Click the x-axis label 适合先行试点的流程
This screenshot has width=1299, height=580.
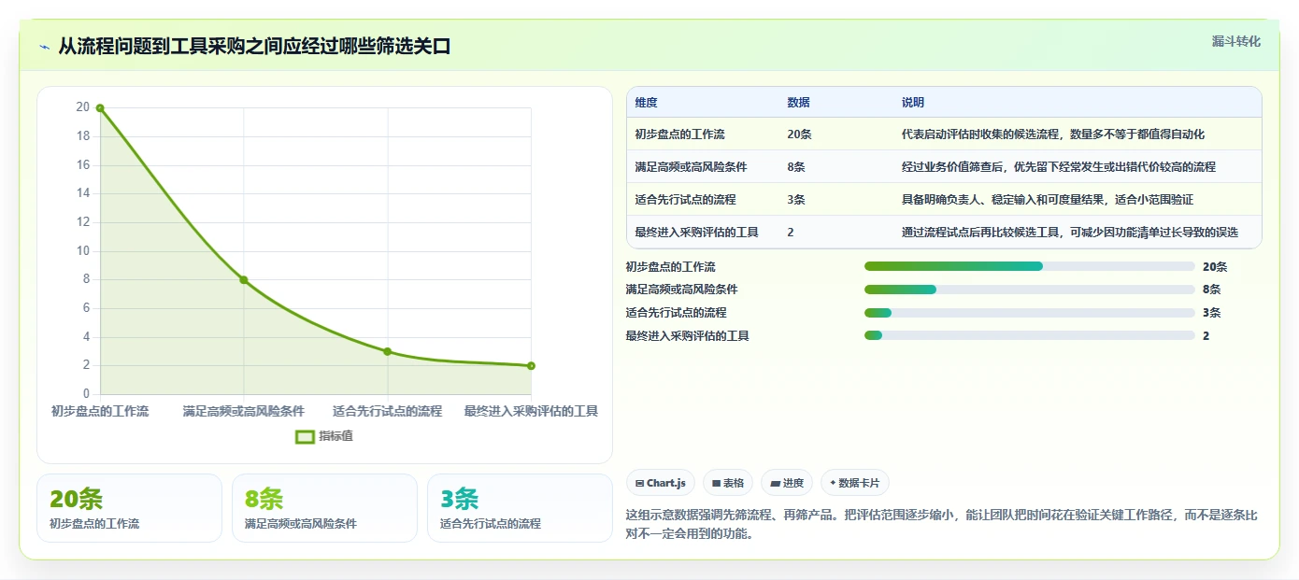click(387, 411)
